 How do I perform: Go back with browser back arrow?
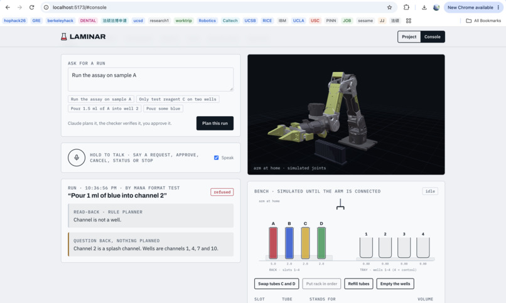click(8, 7)
